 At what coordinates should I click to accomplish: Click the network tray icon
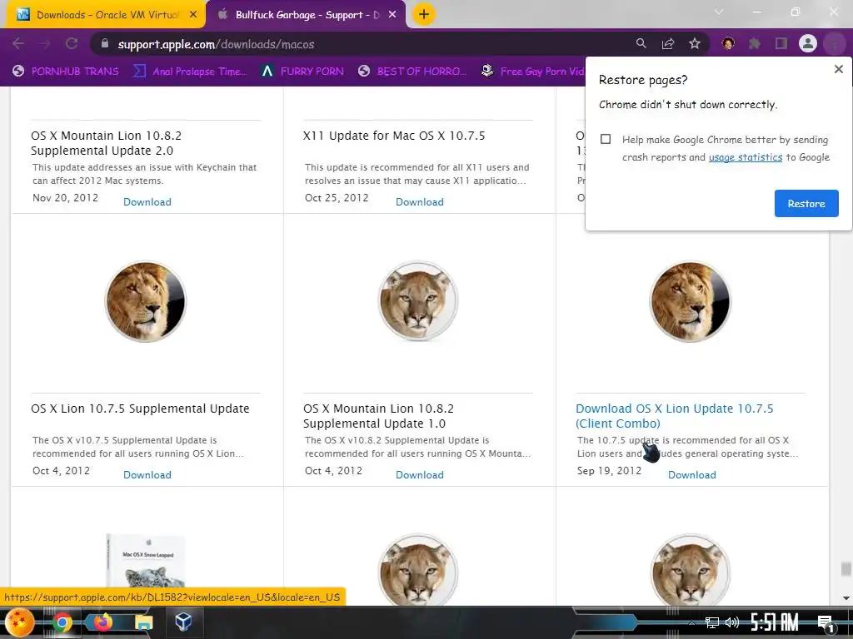click(x=711, y=622)
